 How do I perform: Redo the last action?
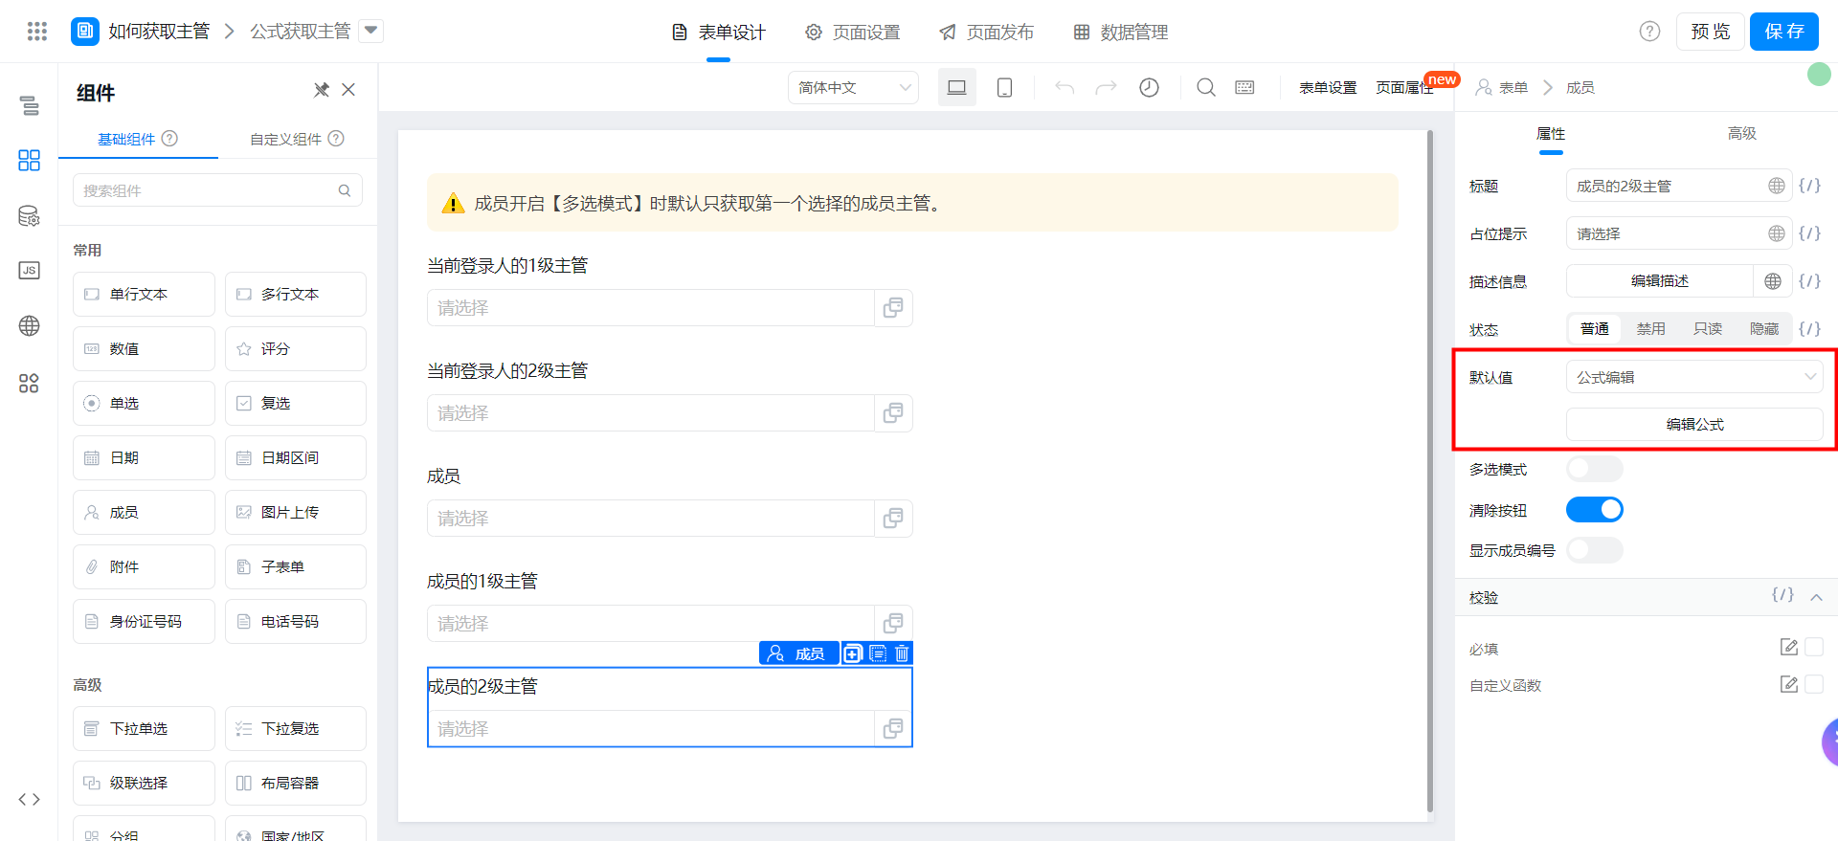(1106, 87)
